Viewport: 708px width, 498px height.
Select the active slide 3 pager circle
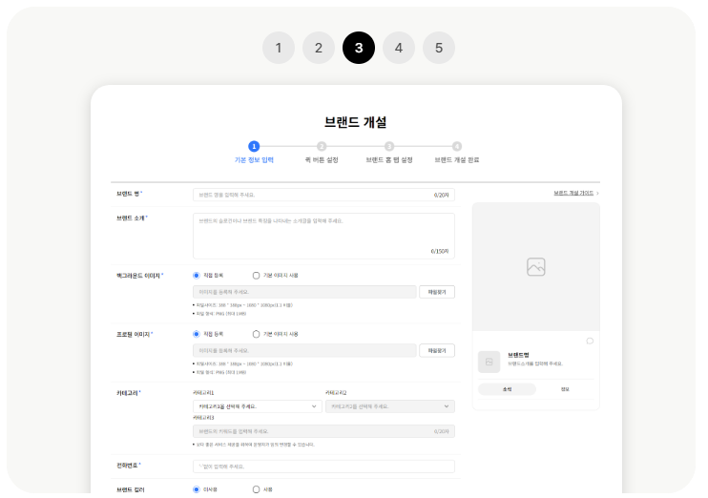point(359,48)
